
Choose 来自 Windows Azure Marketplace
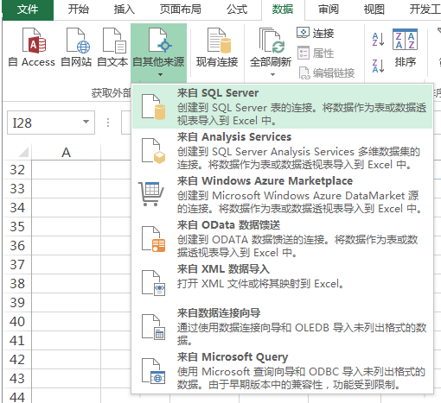click(282, 194)
